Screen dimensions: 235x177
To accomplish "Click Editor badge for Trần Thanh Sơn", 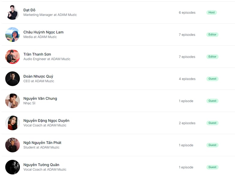I will pos(212,57).
